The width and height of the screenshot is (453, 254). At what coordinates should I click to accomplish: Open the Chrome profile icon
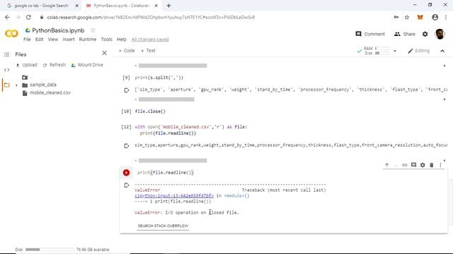click(x=435, y=17)
